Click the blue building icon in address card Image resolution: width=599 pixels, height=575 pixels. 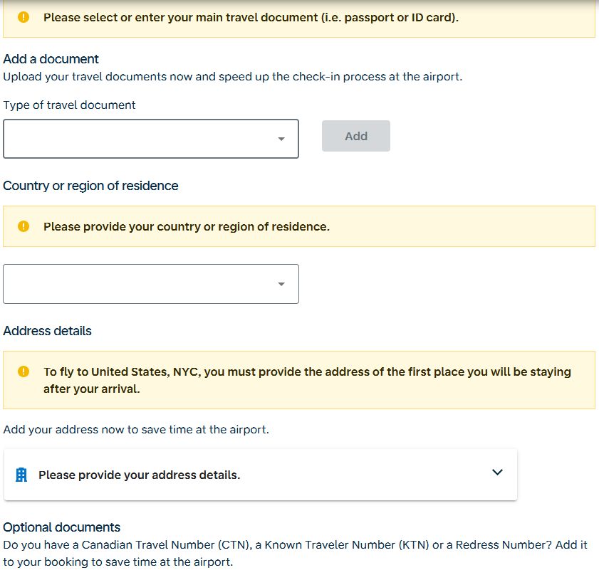(21, 475)
